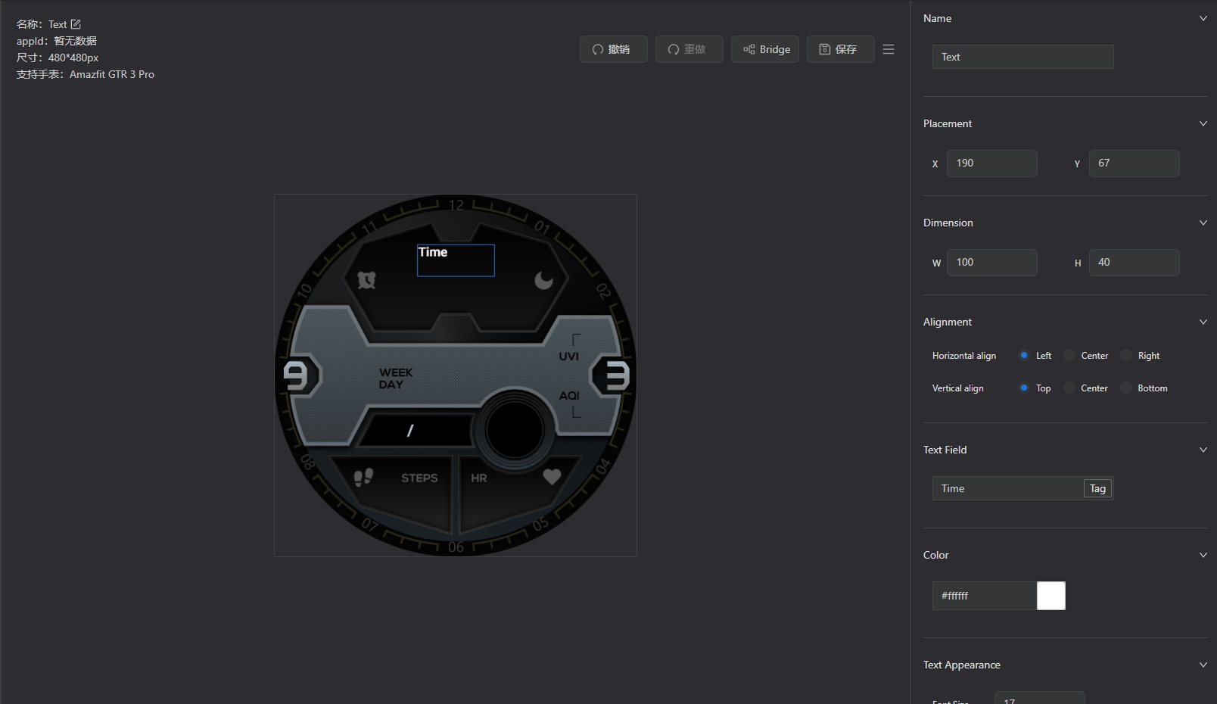
Task: Click the heart icon on watch face
Action: (x=552, y=477)
